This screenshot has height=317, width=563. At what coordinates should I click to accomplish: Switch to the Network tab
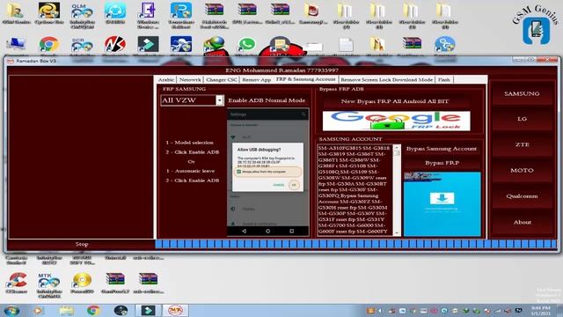(190, 79)
